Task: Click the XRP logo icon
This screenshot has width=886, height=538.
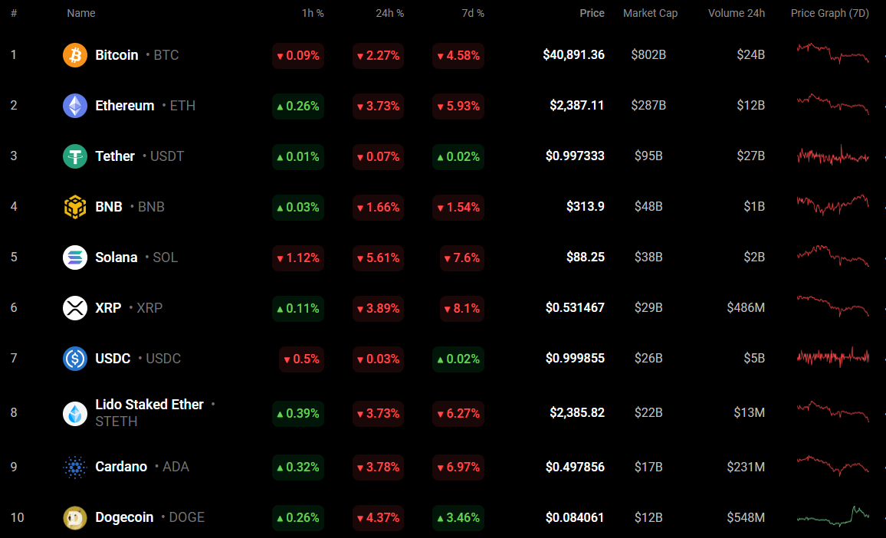Action: pyautogui.click(x=75, y=308)
